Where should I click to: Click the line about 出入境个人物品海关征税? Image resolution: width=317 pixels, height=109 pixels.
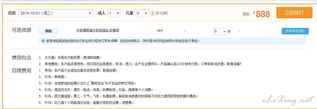[x=89, y=103]
